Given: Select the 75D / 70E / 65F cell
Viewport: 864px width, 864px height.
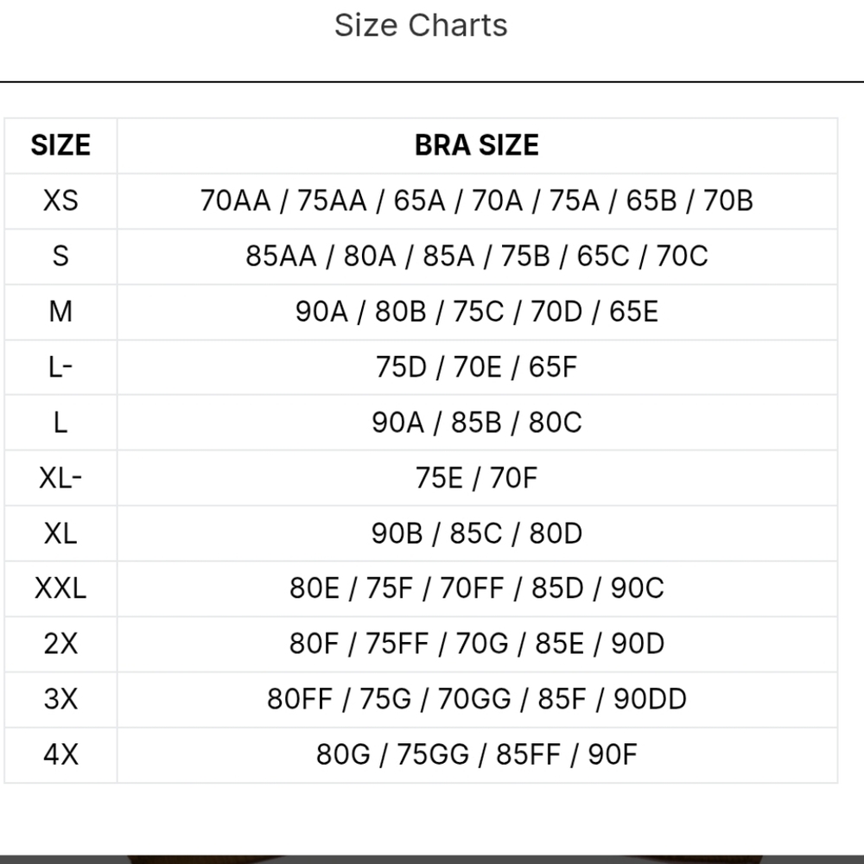Looking at the screenshot, I should click(477, 367).
